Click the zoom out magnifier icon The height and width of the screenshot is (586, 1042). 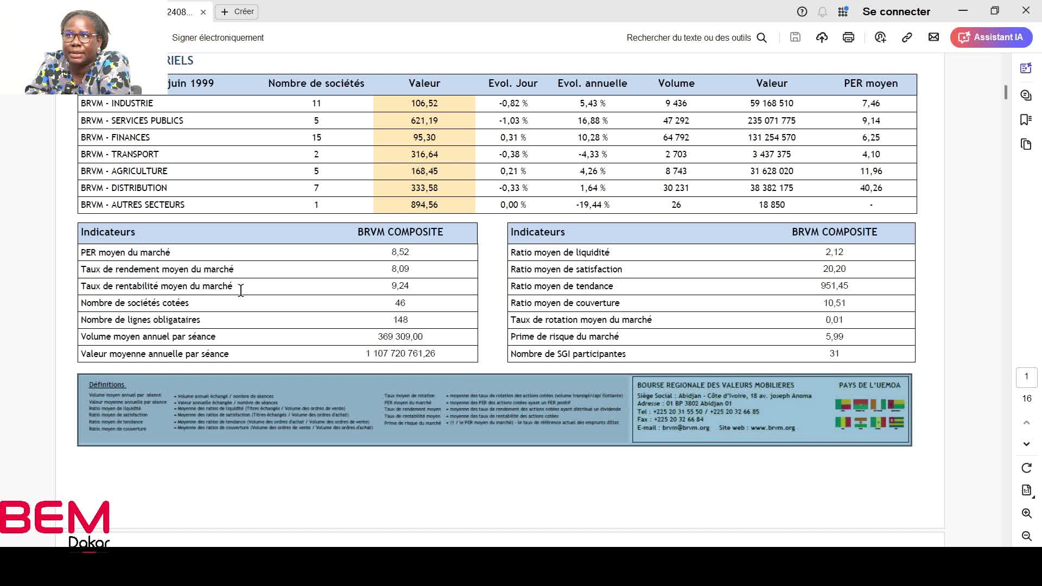[x=1026, y=536]
